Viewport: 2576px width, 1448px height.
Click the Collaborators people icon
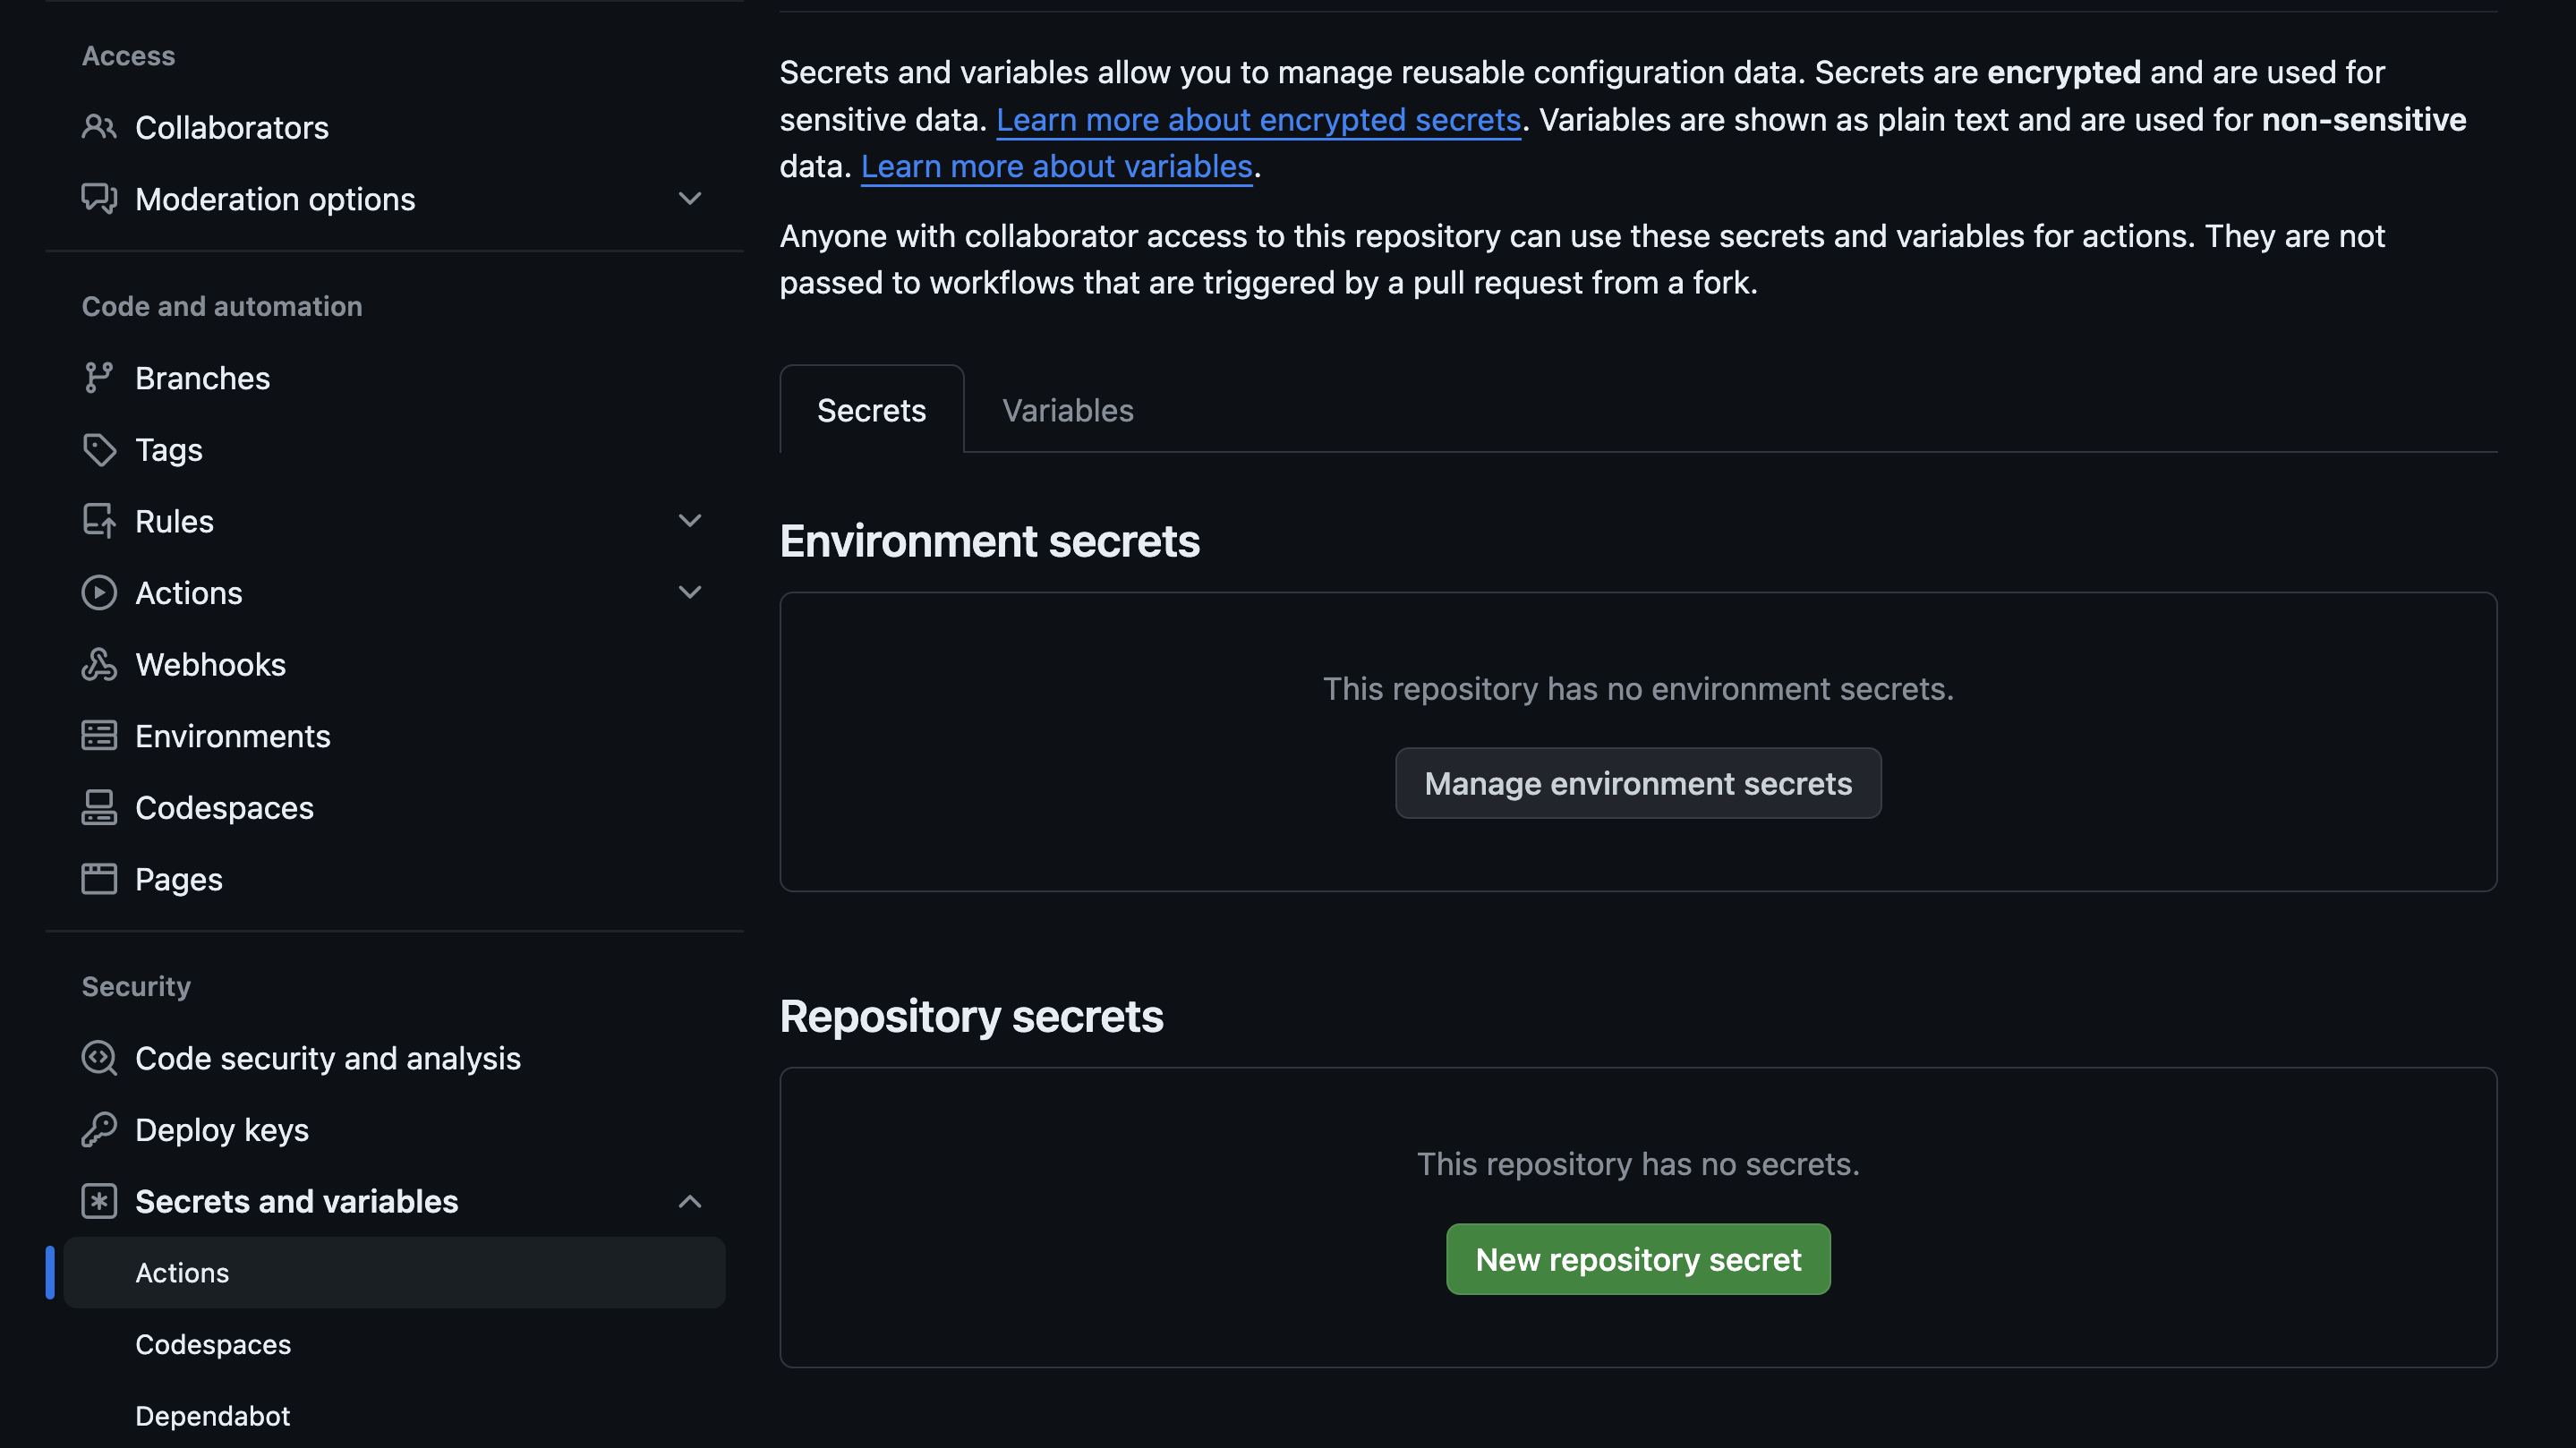pos(98,127)
